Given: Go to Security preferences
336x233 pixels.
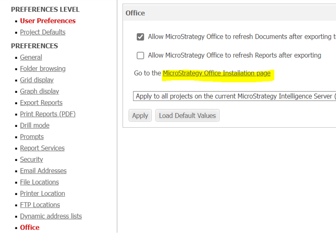Looking at the screenshot, I should click(x=32, y=160).
